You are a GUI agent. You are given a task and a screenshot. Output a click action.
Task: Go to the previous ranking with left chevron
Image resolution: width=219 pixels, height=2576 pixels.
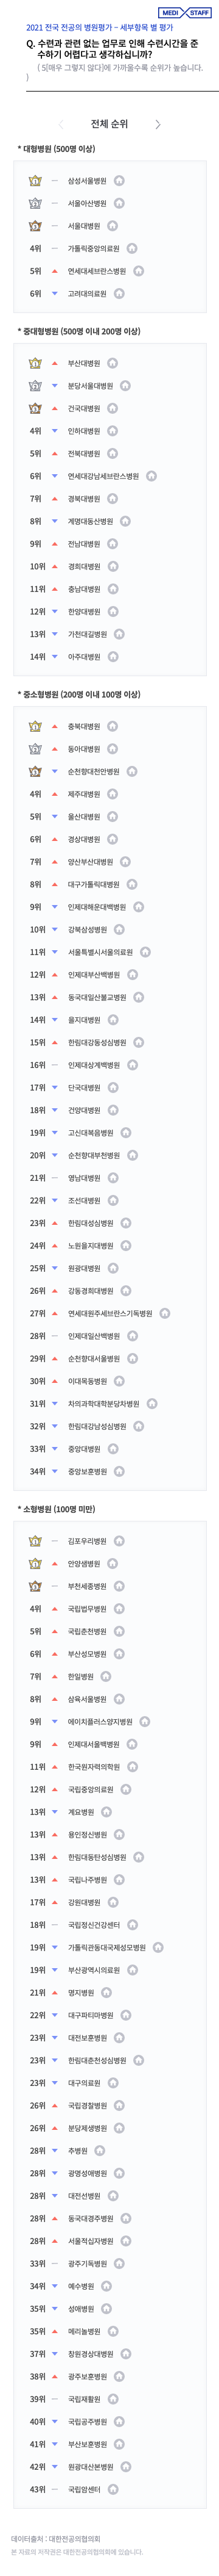point(61,124)
